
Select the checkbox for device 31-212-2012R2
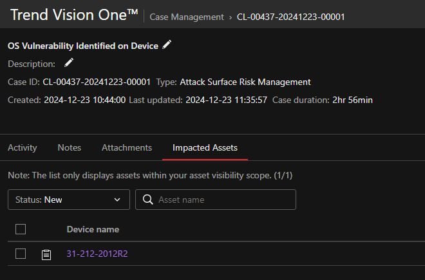click(21, 254)
